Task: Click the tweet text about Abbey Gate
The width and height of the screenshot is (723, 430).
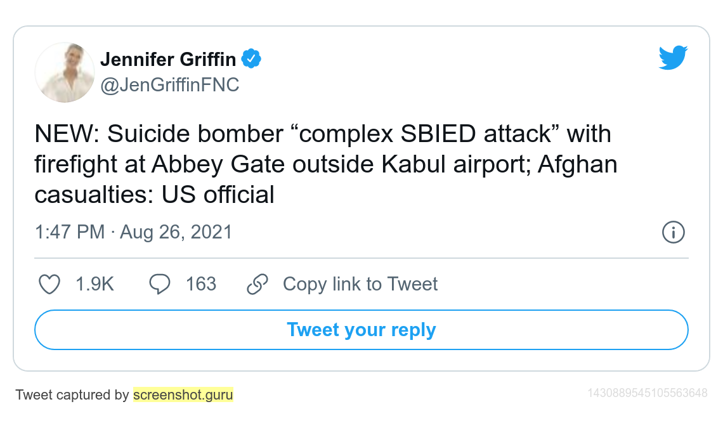Action: click(x=326, y=164)
